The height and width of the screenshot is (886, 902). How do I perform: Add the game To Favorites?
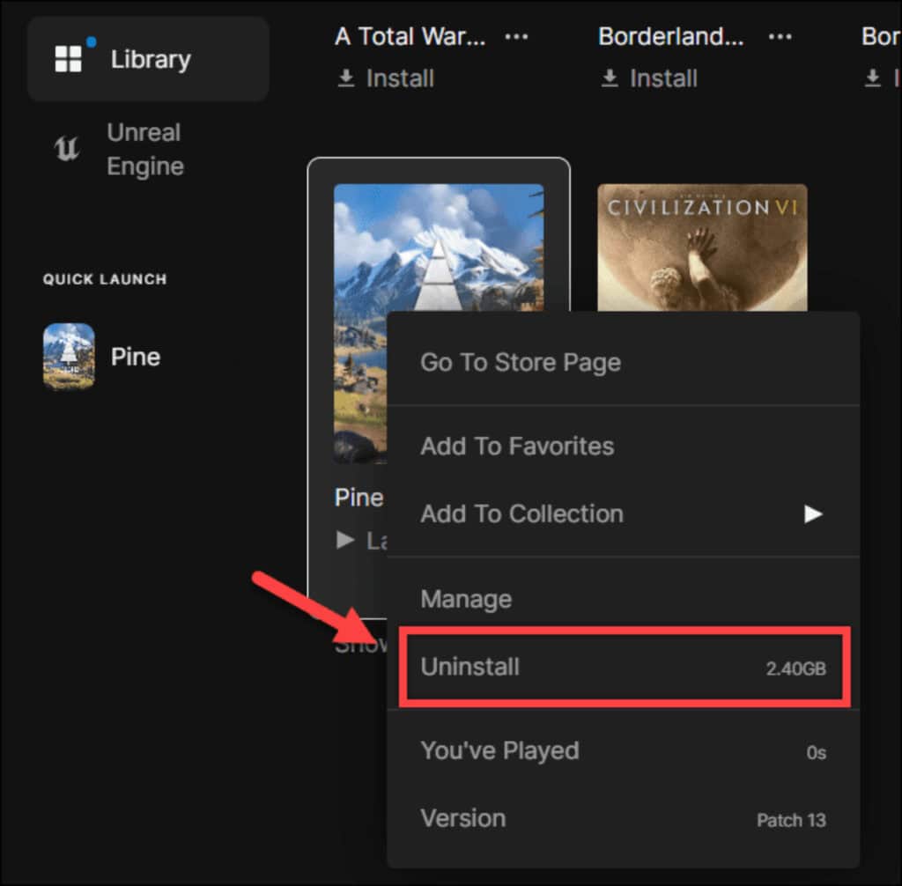pos(516,447)
